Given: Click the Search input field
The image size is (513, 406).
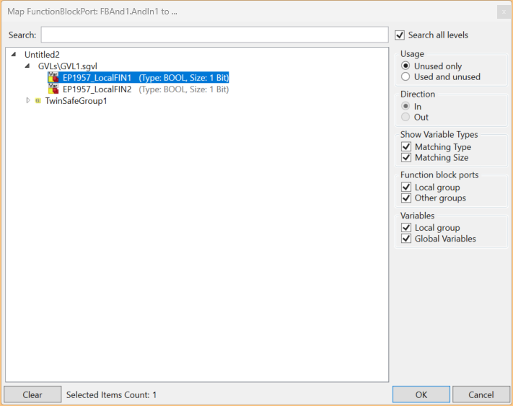Looking at the screenshot, I should [214, 35].
